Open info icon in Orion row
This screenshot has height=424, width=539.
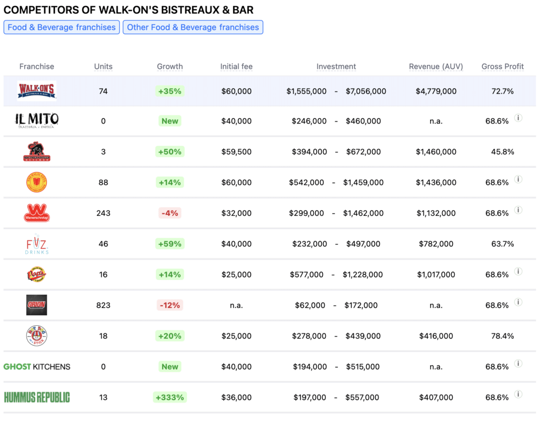pos(518,302)
